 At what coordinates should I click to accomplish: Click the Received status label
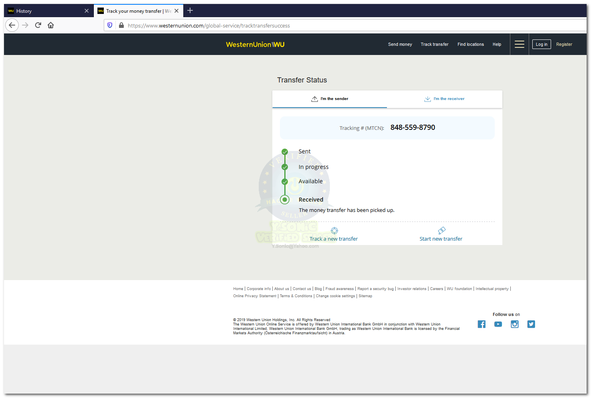click(311, 200)
